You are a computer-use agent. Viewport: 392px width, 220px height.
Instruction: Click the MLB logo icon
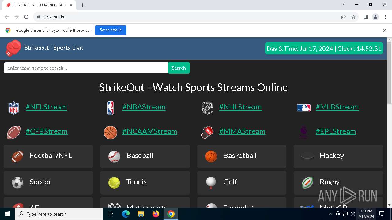pyautogui.click(x=304, y=108)
